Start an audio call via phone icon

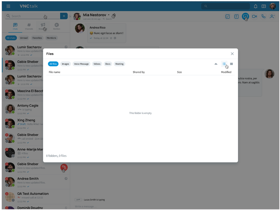coord(263,17)
